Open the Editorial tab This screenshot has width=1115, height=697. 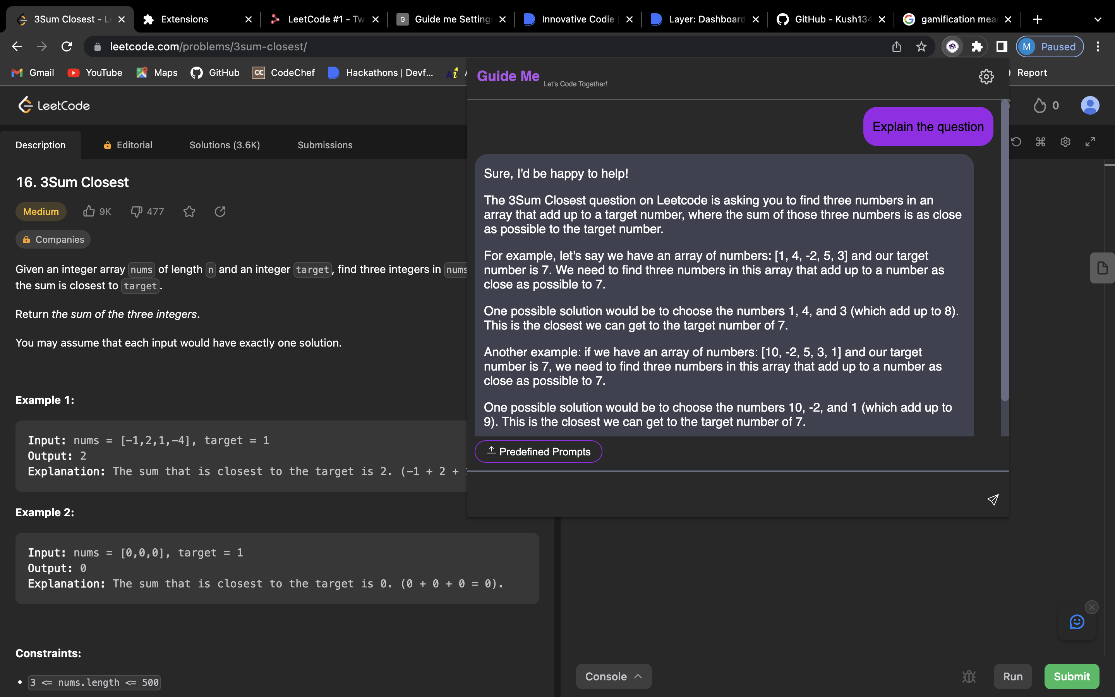[134, 145]
